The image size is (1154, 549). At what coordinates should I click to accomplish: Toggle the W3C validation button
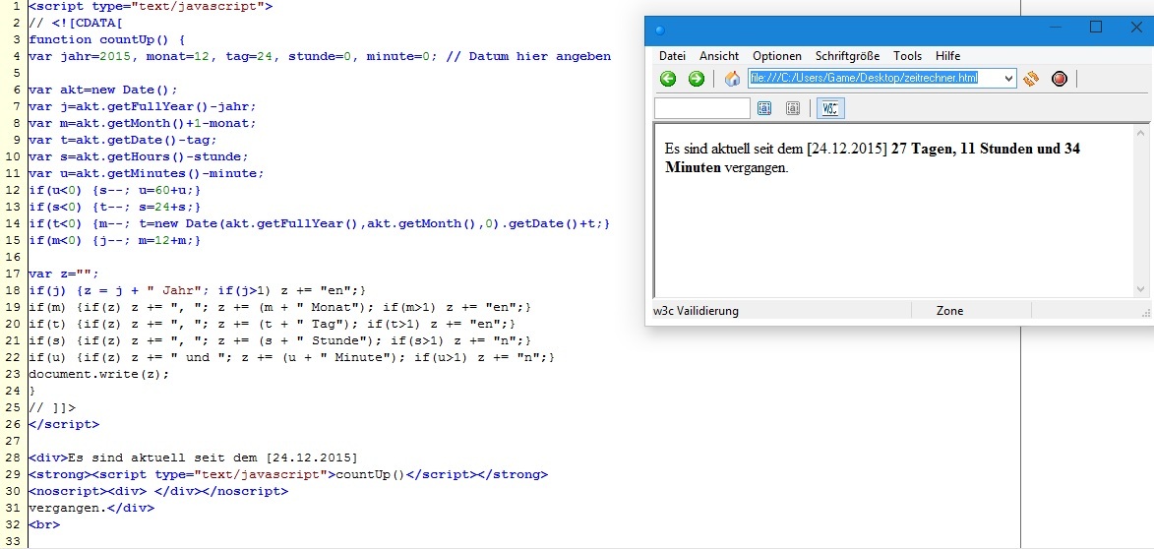[x=830, y=109]
